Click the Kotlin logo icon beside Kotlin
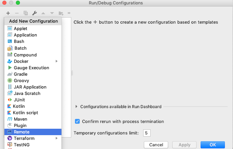The width and height of the screenshot is (233, 149). (9, 106)
